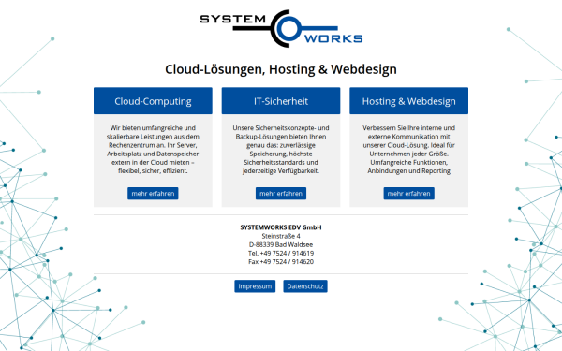562x351 pixels.
Task: Click the Hosting & Webdesign description paragraph
Action: coord(409,150)
